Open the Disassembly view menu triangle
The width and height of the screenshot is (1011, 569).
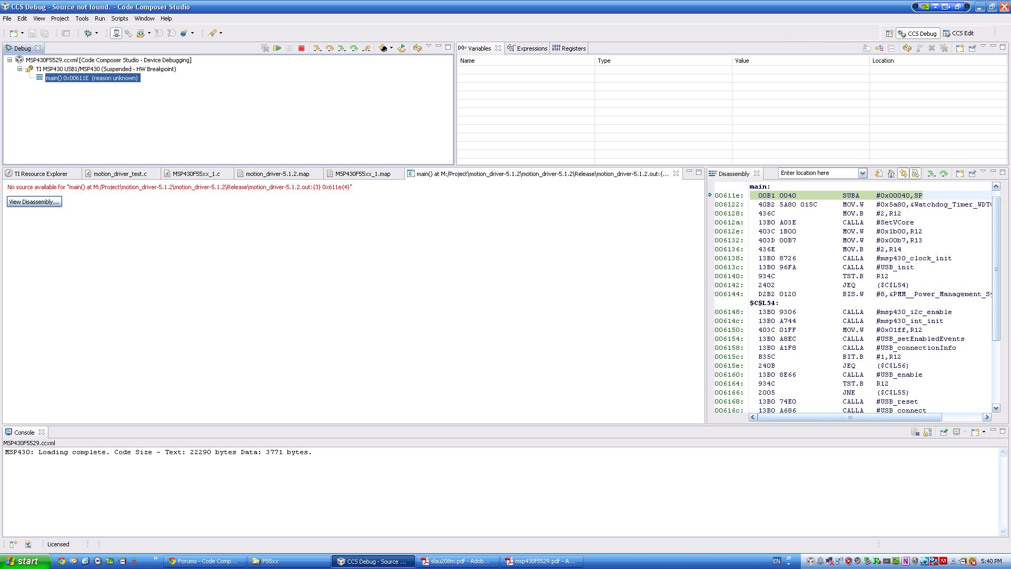pos(983,172)
